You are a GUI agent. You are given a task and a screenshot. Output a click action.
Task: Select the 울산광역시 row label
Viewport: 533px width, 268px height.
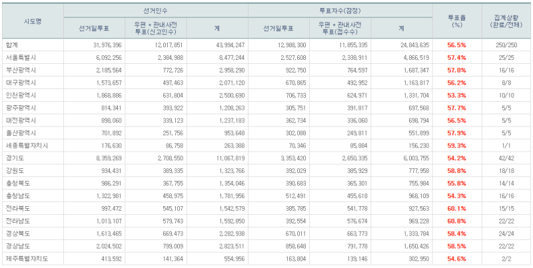click(x=21, y=133)
